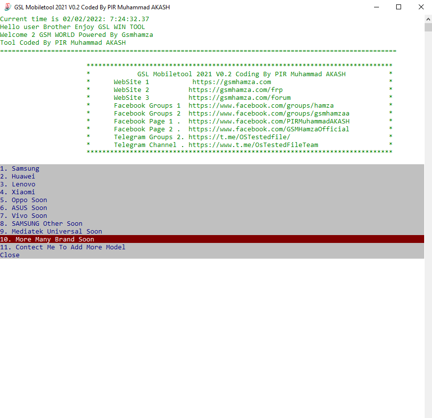The height and width of the screenshot is (418, 432).
Task: Select 5. Oppo Soon entry
Action: coord(212,200)
